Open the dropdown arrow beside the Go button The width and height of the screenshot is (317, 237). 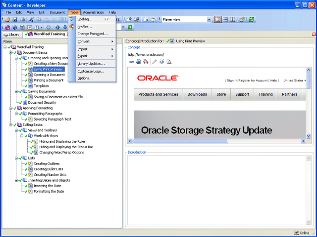123,27
